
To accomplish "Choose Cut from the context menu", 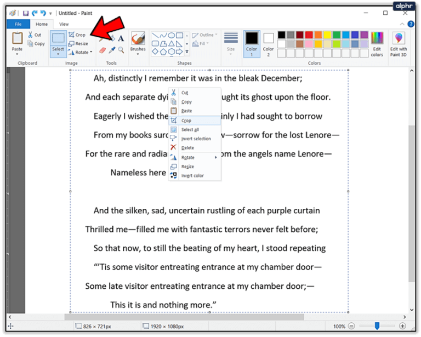I will 195,93.
